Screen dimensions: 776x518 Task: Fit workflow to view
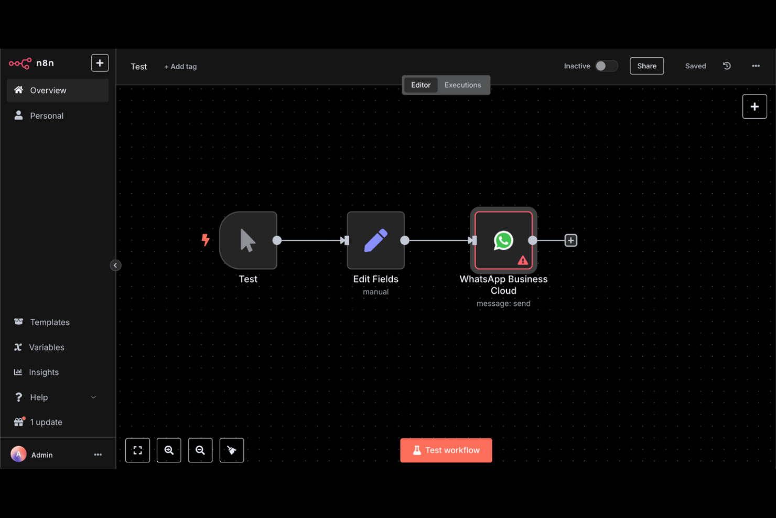tap(137, 450)
